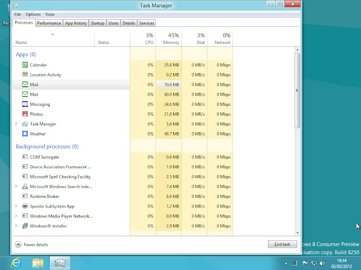Sort by the Name column header
This screenshot has width=361, height=270.
click(54, 39)
